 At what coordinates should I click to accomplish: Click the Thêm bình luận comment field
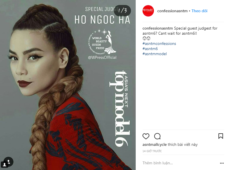[x=180, y=163]
